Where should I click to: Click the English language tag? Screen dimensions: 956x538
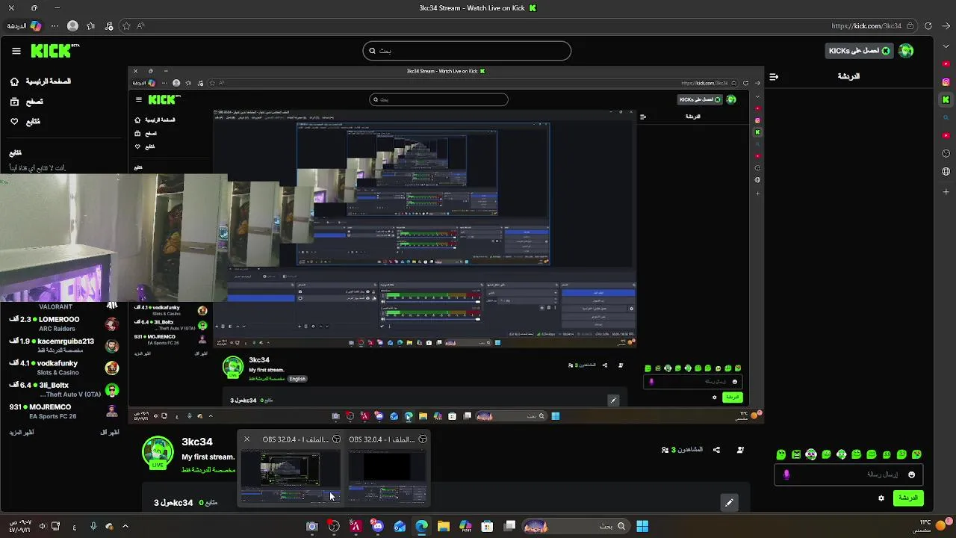point(297,379)
